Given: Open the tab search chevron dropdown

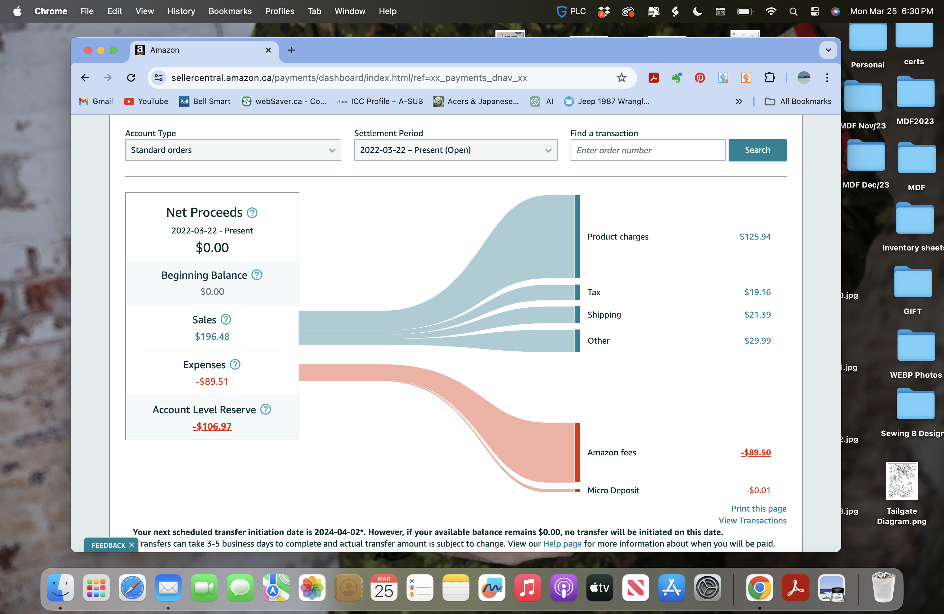Looking at the screenshot, I should point(828,50).
